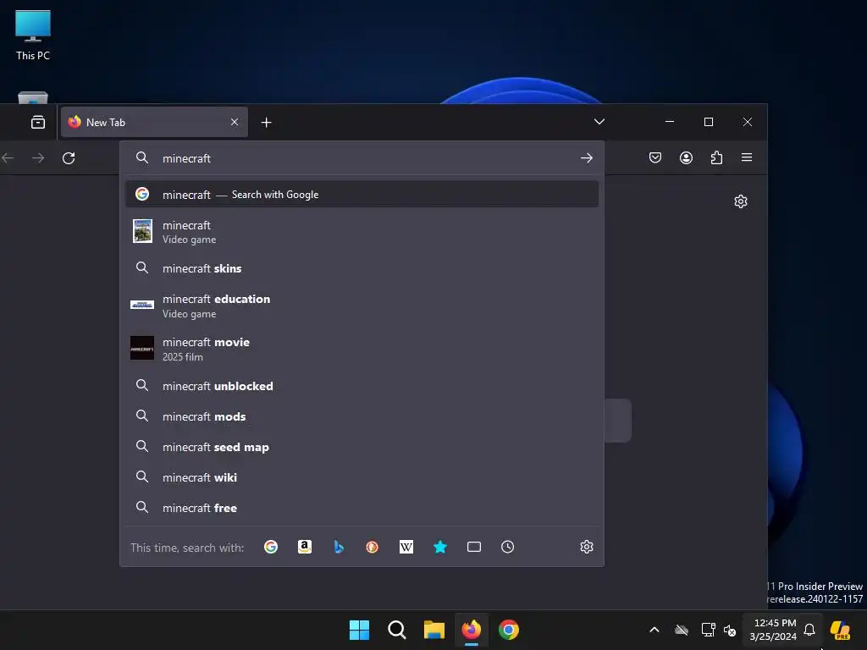Open the Windows Start menu
This screenshot has height=650, width=867.
click(x=359, y=630)
